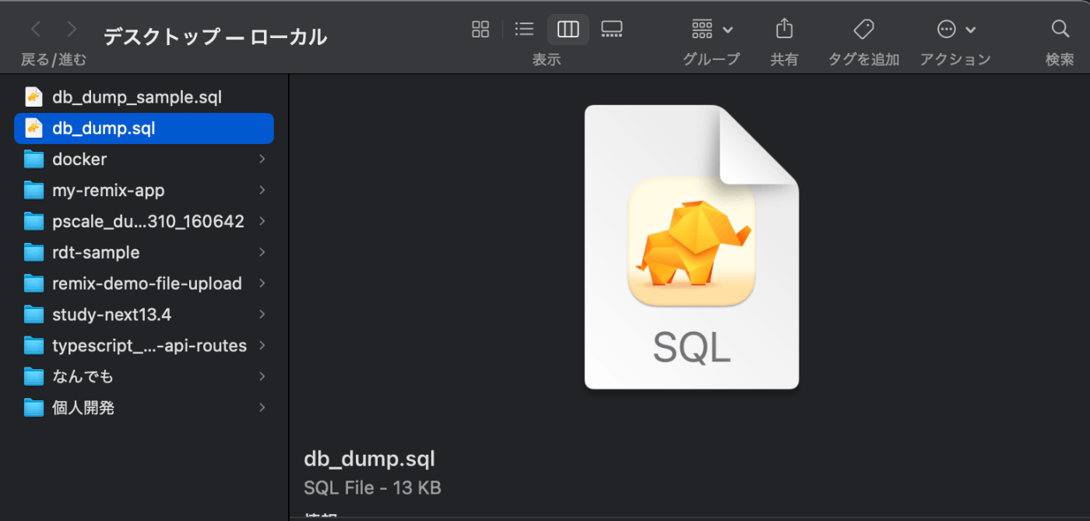1090x521 pixels.
Task: Go forward with the right arrow
Action: (72, 30)
